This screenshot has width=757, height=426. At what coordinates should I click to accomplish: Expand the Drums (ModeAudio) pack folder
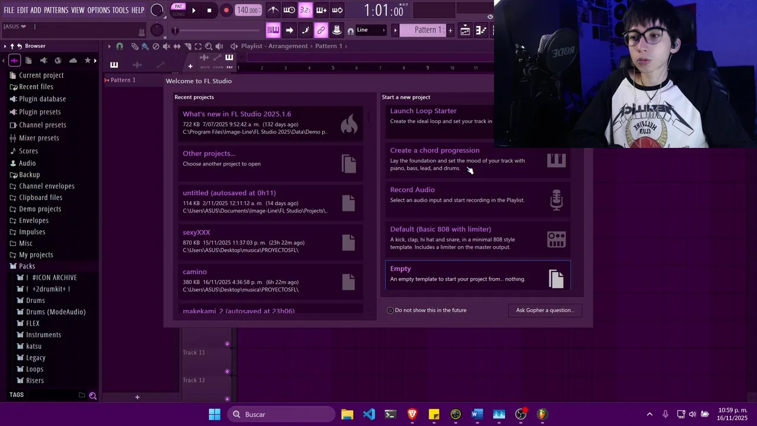[x=51, y=312]
